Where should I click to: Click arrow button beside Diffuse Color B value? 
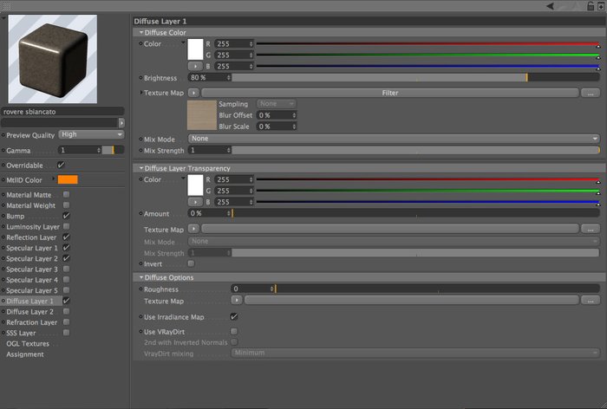pos(195,66)
